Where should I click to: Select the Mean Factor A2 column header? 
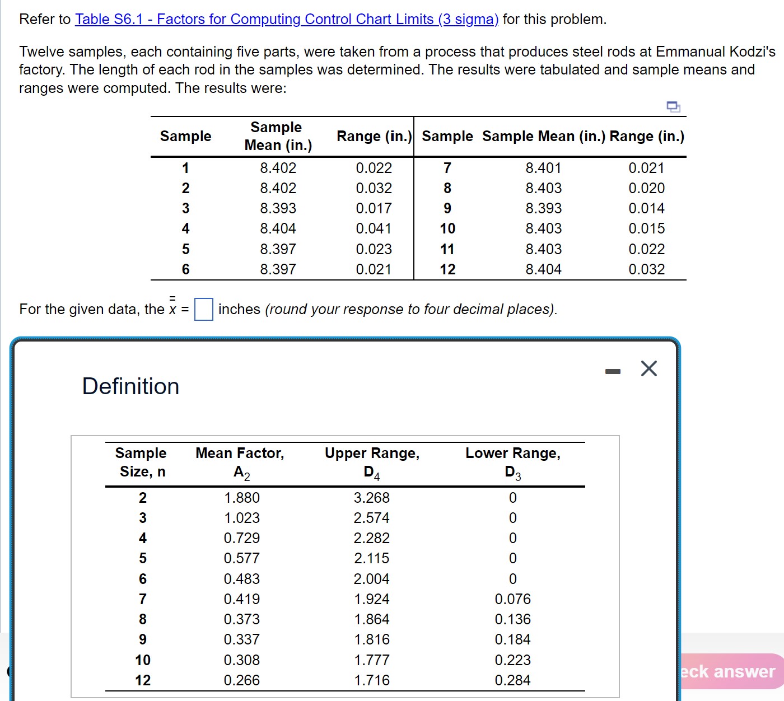click(240, 461)
